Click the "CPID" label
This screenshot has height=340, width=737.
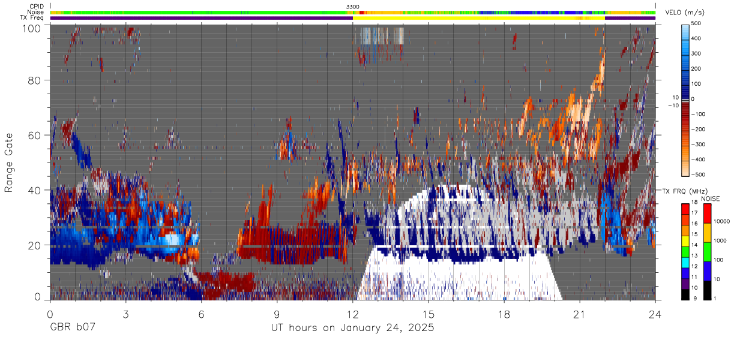(37, 7)
